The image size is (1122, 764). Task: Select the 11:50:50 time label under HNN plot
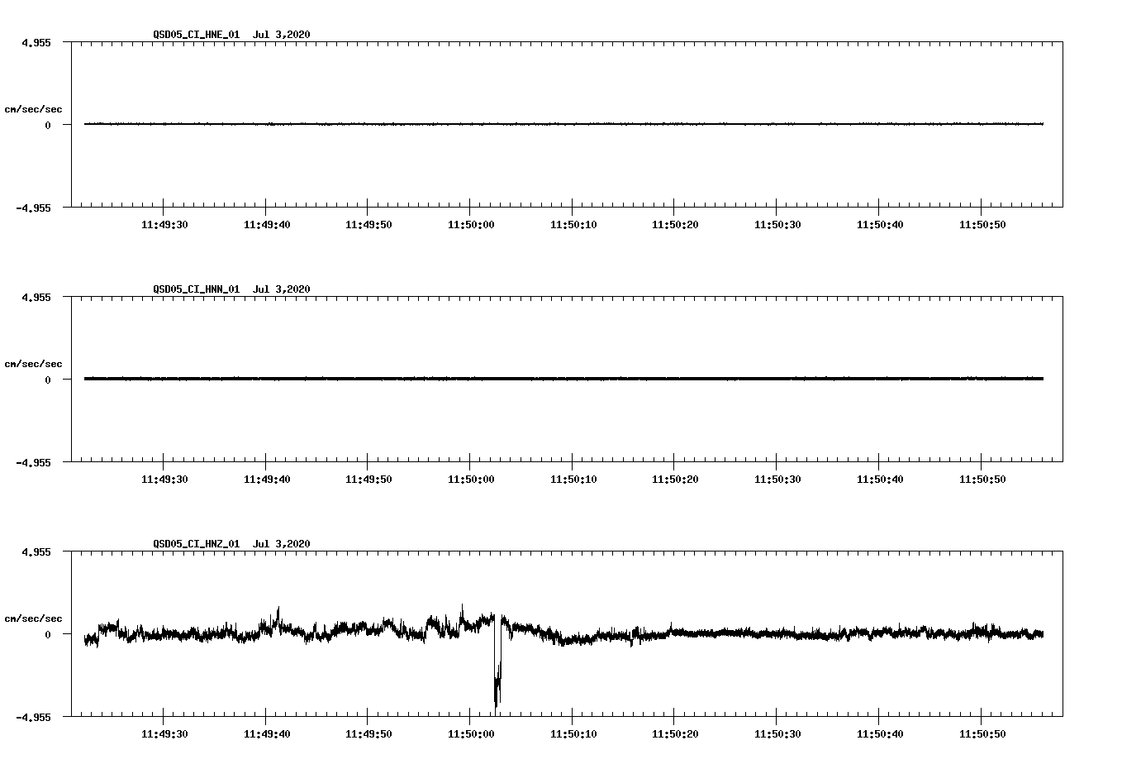tap(982, 480)
